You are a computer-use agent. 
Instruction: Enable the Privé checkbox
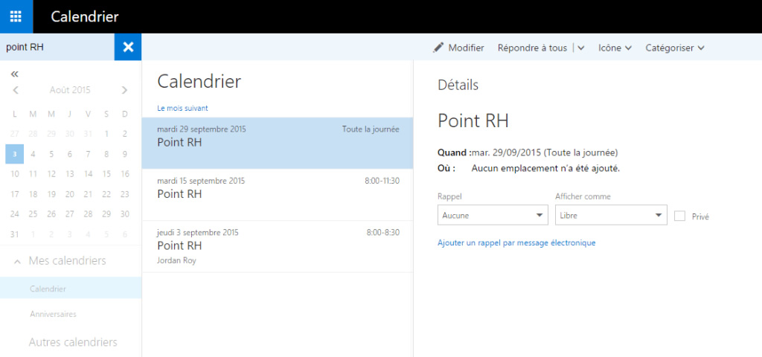tap(680, 216)
